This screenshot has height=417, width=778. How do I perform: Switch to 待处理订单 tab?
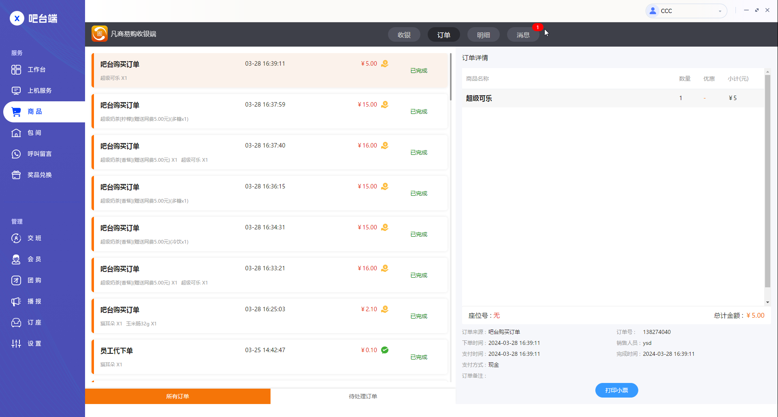point(363,396)
